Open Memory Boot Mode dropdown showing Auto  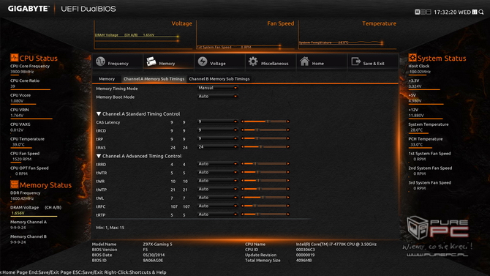point(217,97)
